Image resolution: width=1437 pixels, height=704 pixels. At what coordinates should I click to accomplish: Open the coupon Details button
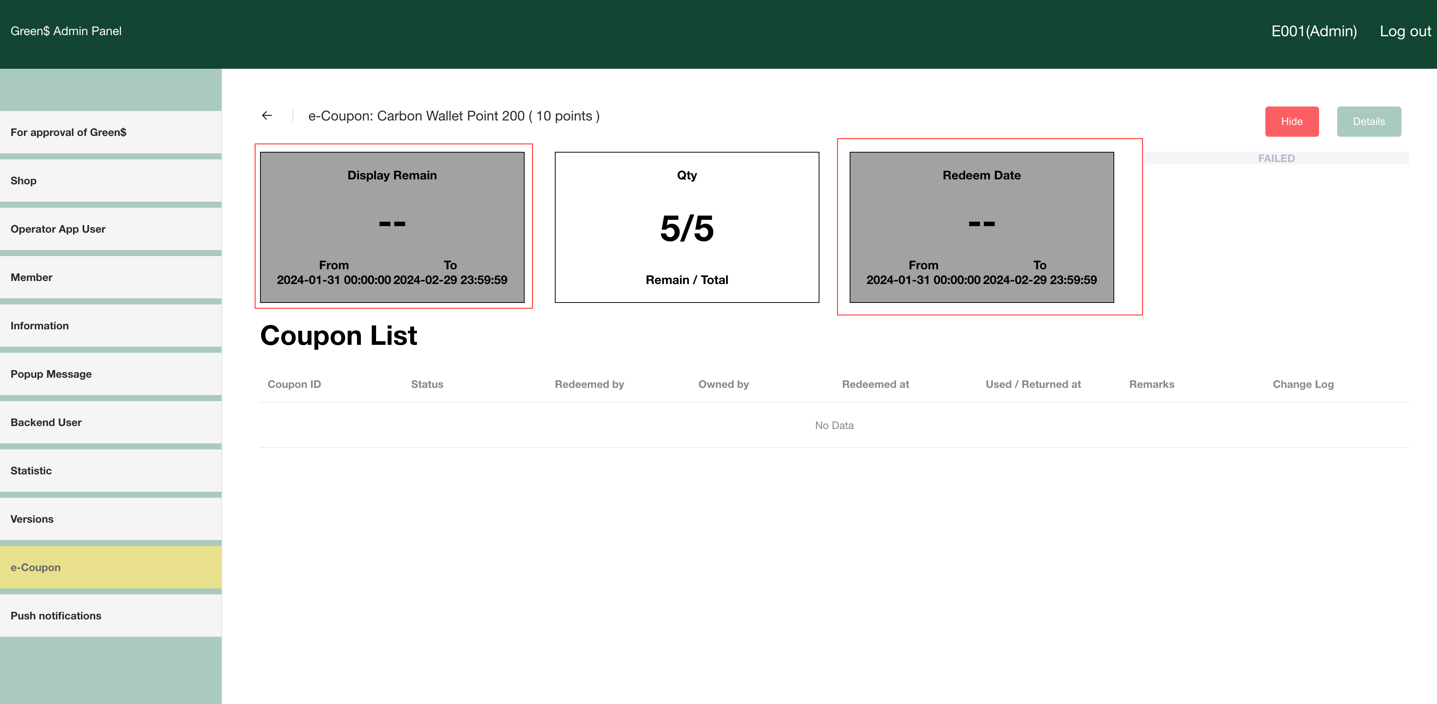[x=1368, y=122]
